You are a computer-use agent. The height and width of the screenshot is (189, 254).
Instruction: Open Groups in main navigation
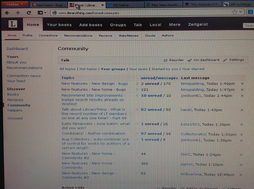pyautogui.click(x=118, y=25)
